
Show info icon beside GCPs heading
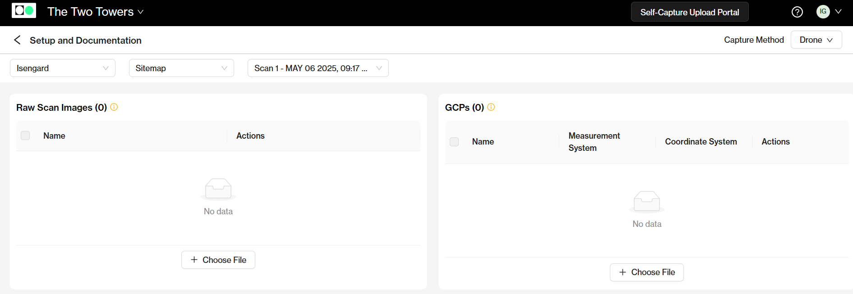click(491, 107)
